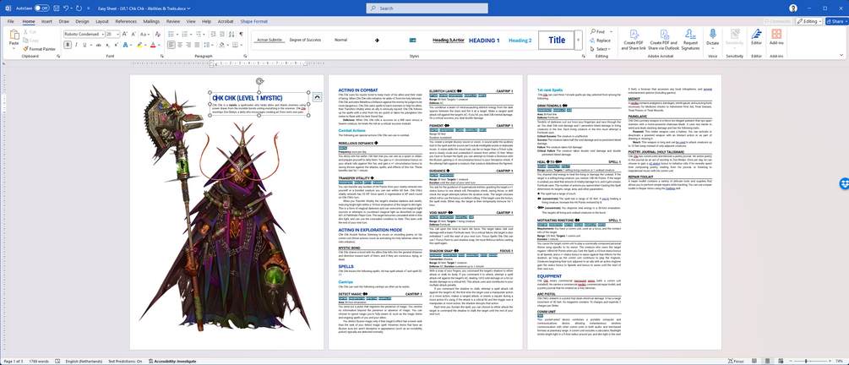Screen dimensions: 849x365
Task: Apply the Heading 1 style
Action: click(x=484, y=40)
